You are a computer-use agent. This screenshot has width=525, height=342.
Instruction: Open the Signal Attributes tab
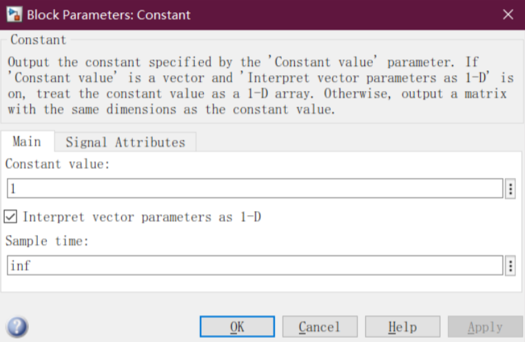[125, 142]
